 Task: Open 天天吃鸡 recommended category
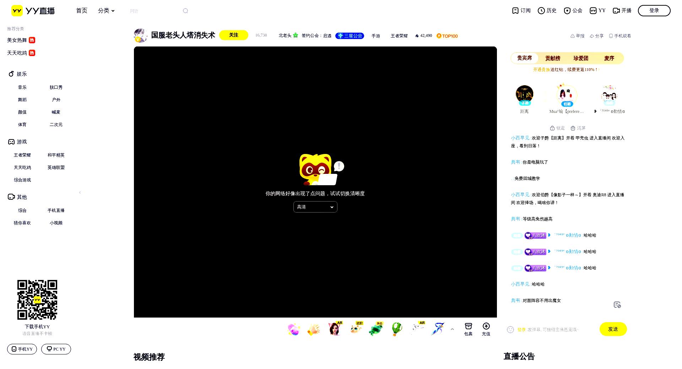[x=21, y=53]
